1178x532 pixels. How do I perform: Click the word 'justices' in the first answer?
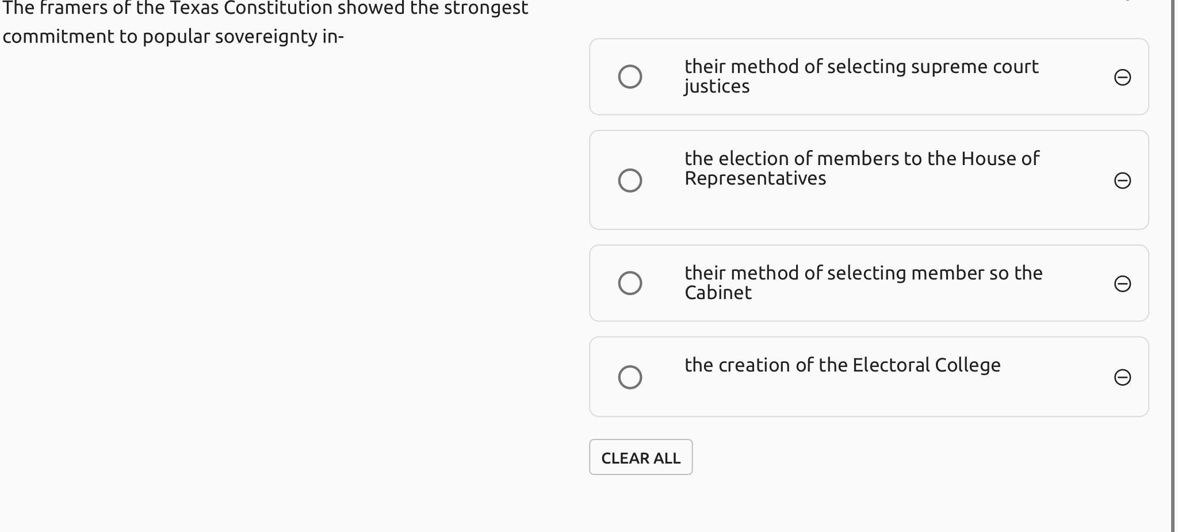[x=717, y=86]
